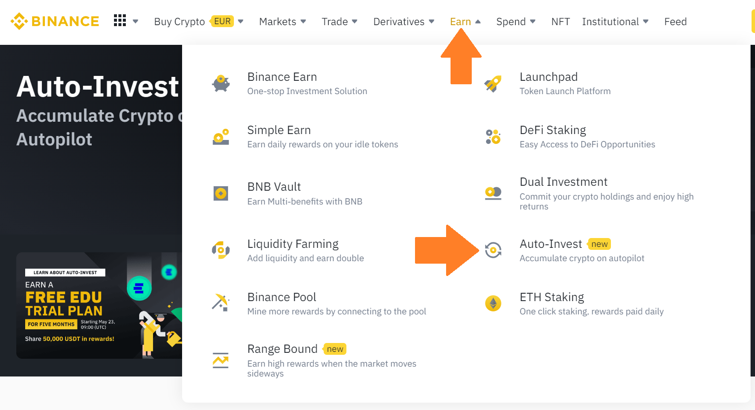755x410 pixels.
Task: Select the Launchpad rocket icon
Action: [493, 83]
